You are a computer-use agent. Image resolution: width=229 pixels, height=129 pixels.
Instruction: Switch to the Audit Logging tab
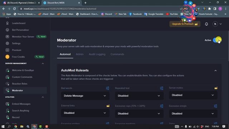(97, 54)
